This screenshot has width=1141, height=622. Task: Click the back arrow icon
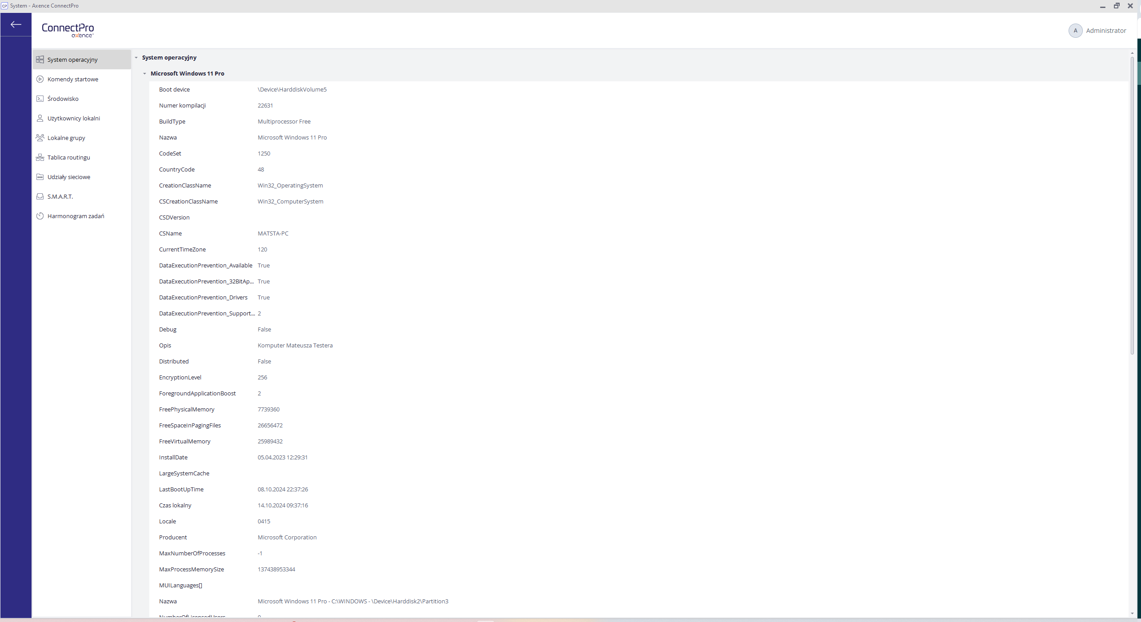[16, 24]
